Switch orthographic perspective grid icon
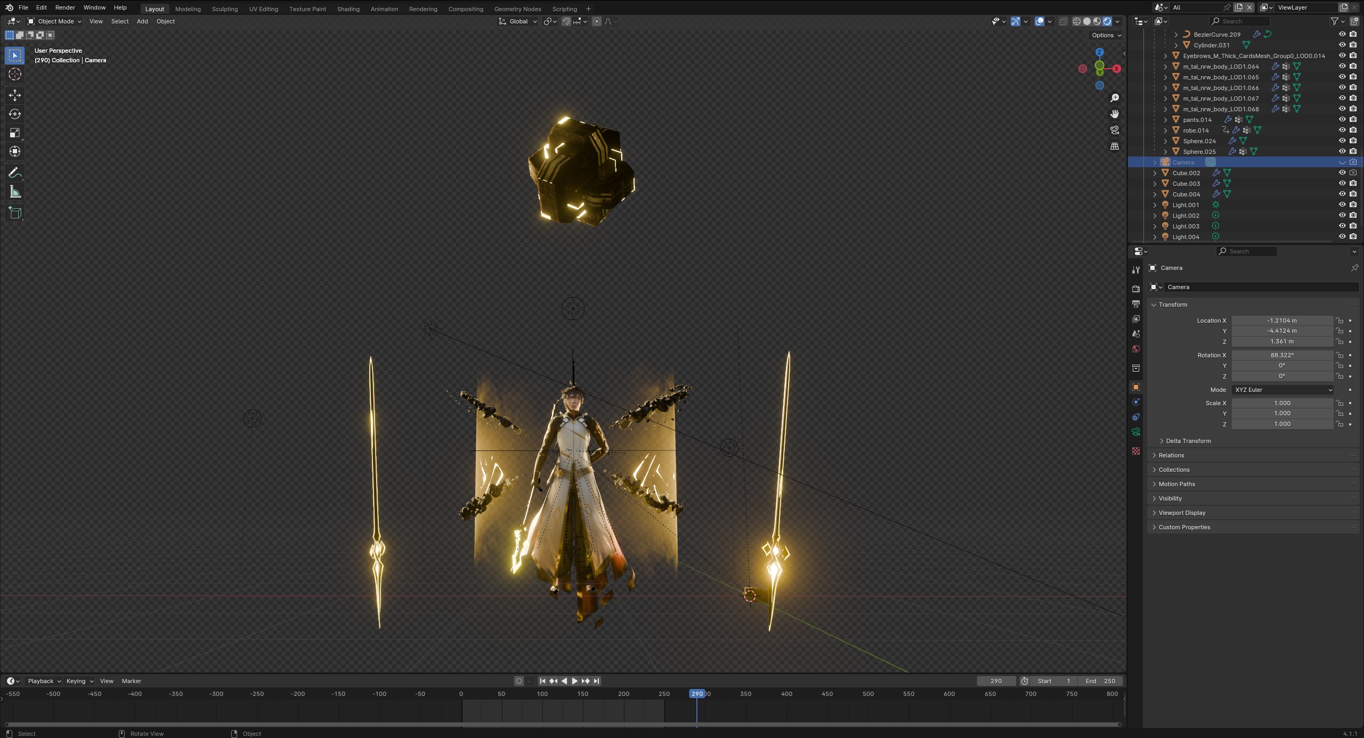This screenshot has width=1364, height=738. [1114, 146]
